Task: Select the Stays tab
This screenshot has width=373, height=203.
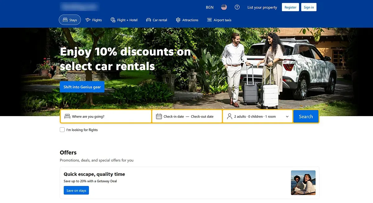Action: 70,20
